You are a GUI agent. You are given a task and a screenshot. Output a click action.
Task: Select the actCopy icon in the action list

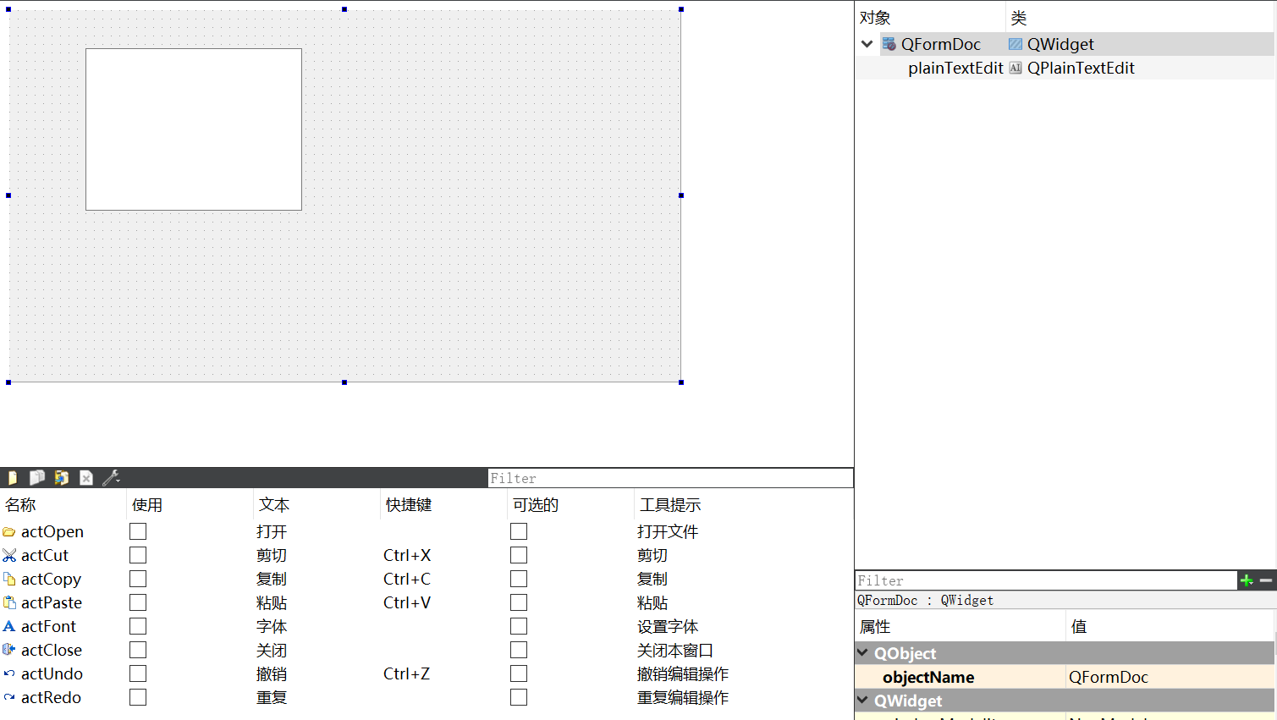(x=9, y=580)
